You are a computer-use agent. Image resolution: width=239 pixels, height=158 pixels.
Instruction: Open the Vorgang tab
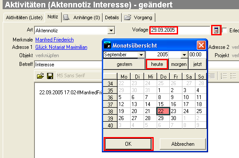tap(138, 17)
